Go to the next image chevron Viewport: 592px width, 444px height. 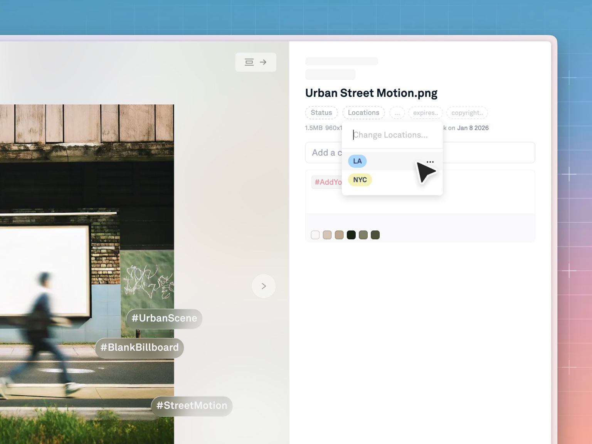click(264, 286)
